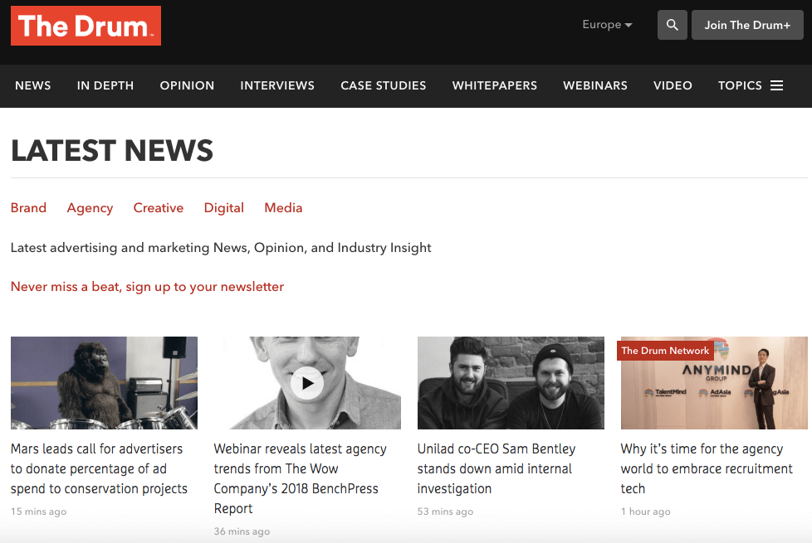This screenshot has height=543, width=812.
Task: Click The Drum logo
Action: point(86,26)
